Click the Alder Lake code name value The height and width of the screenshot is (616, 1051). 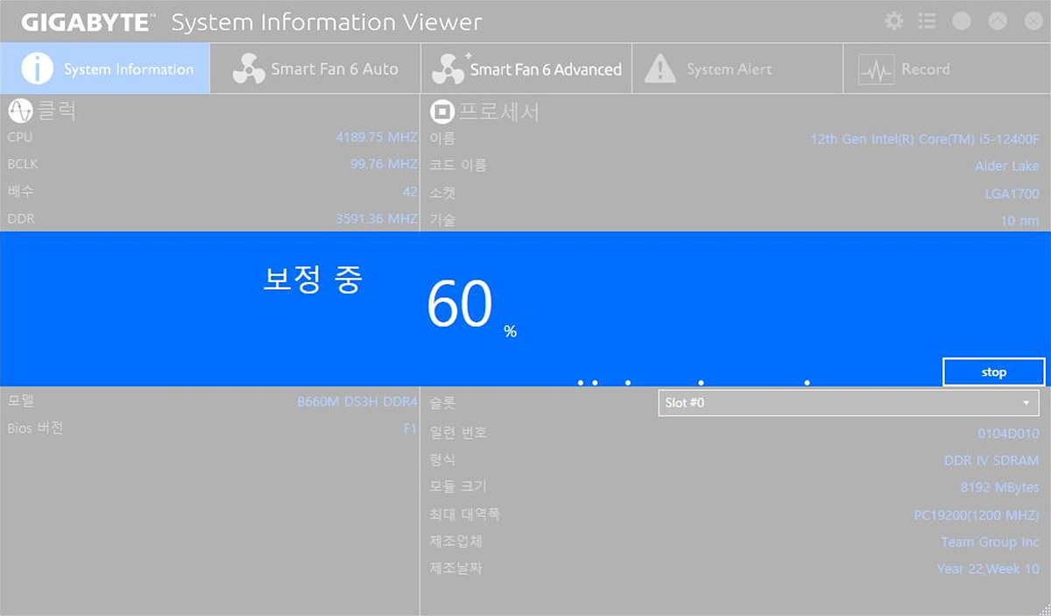tap(1007, 166)
